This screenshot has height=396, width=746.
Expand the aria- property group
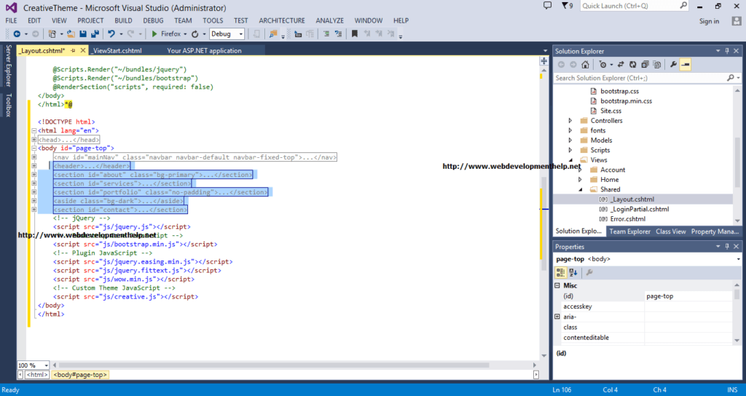click(557, 317)
